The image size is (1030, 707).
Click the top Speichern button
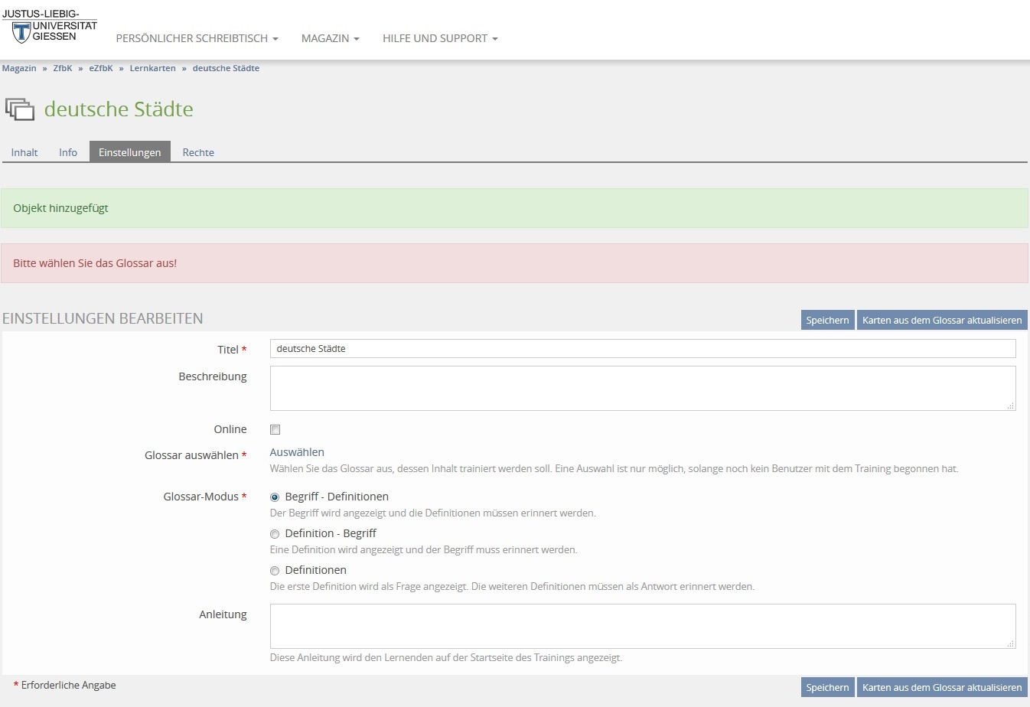827,320
